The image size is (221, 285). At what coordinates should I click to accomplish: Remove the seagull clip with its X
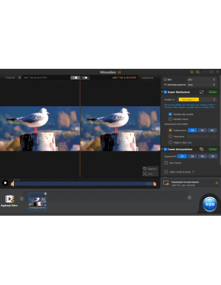pyautogui.click(x=45, y=194)
